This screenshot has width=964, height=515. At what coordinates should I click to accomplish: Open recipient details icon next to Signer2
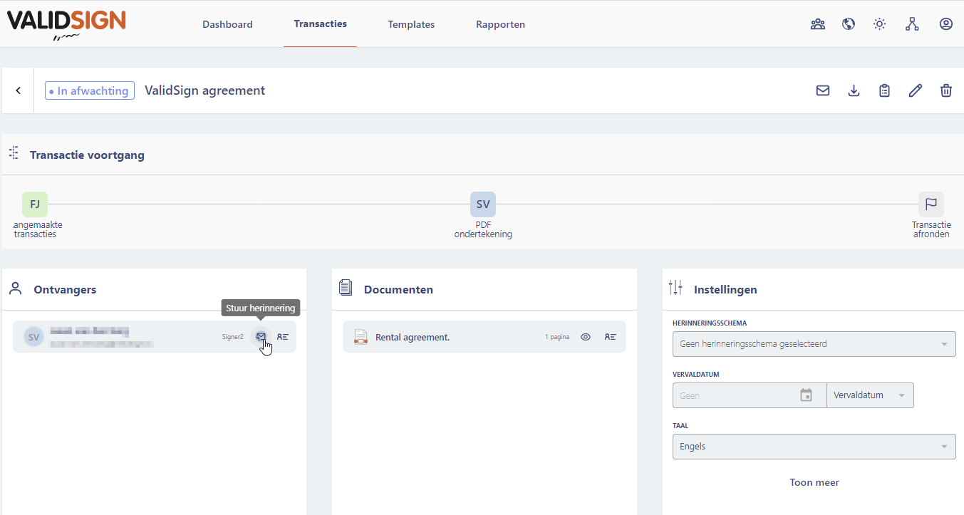(283, 337)
